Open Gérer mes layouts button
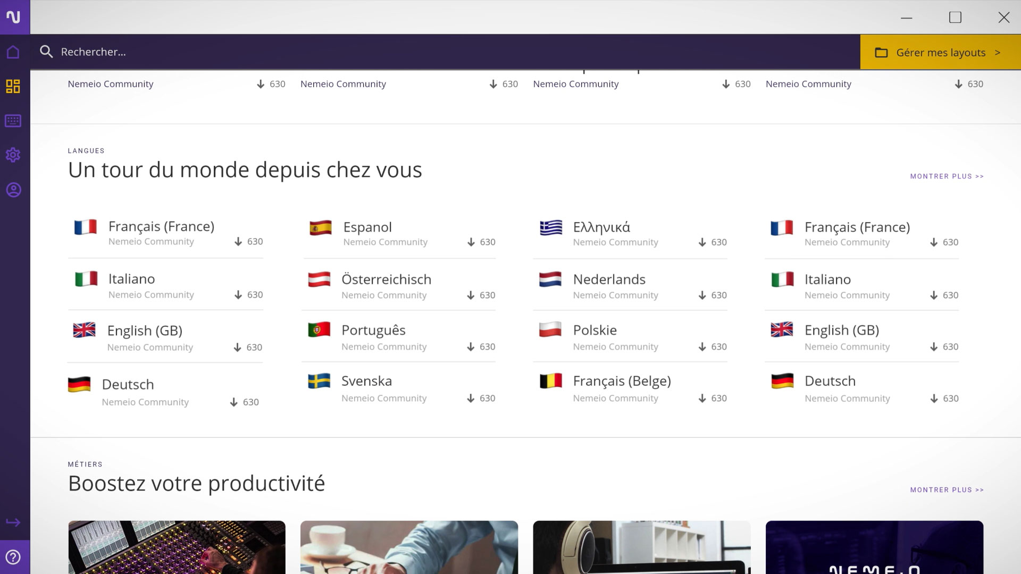Screen dimensions: 1021x574 pos(940,52)
